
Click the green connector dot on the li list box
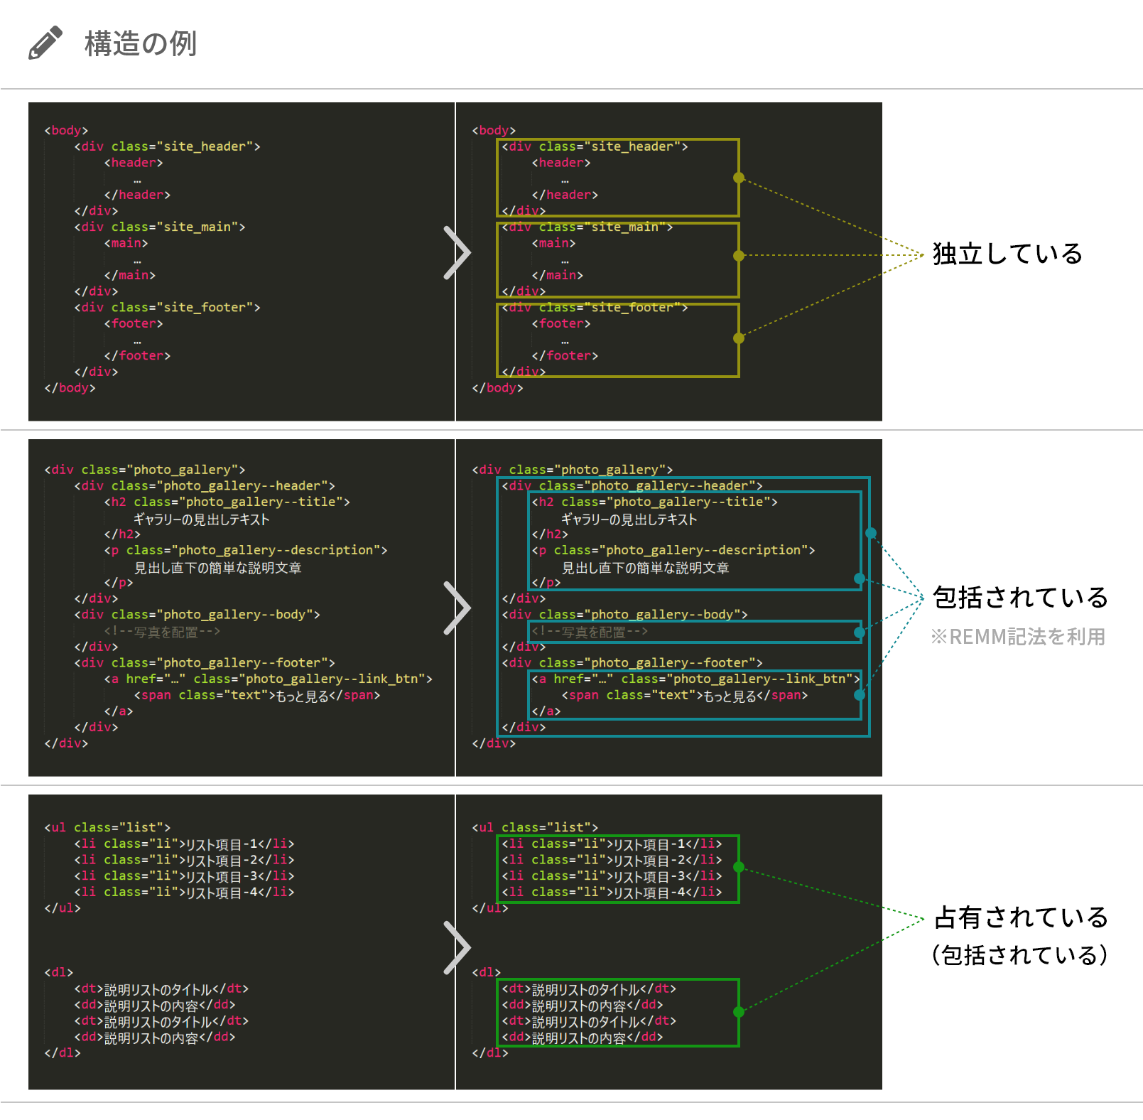click(739, 867)
